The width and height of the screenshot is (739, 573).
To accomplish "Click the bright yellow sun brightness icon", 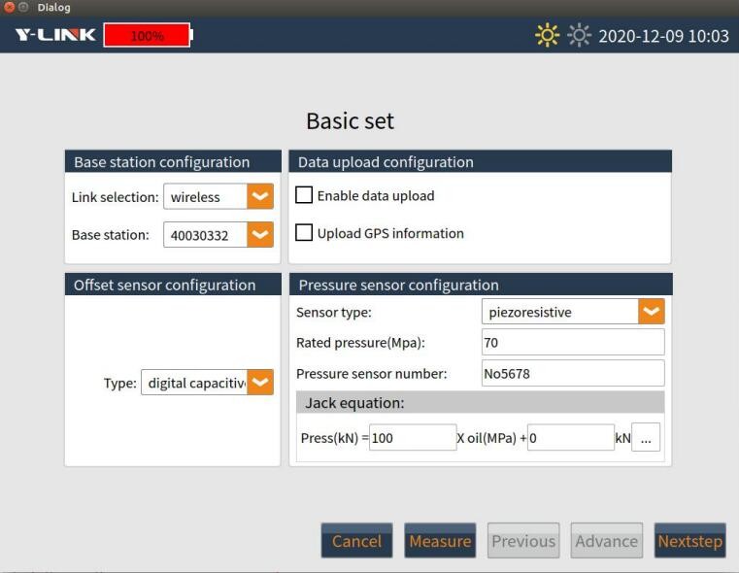I will 547,35.
